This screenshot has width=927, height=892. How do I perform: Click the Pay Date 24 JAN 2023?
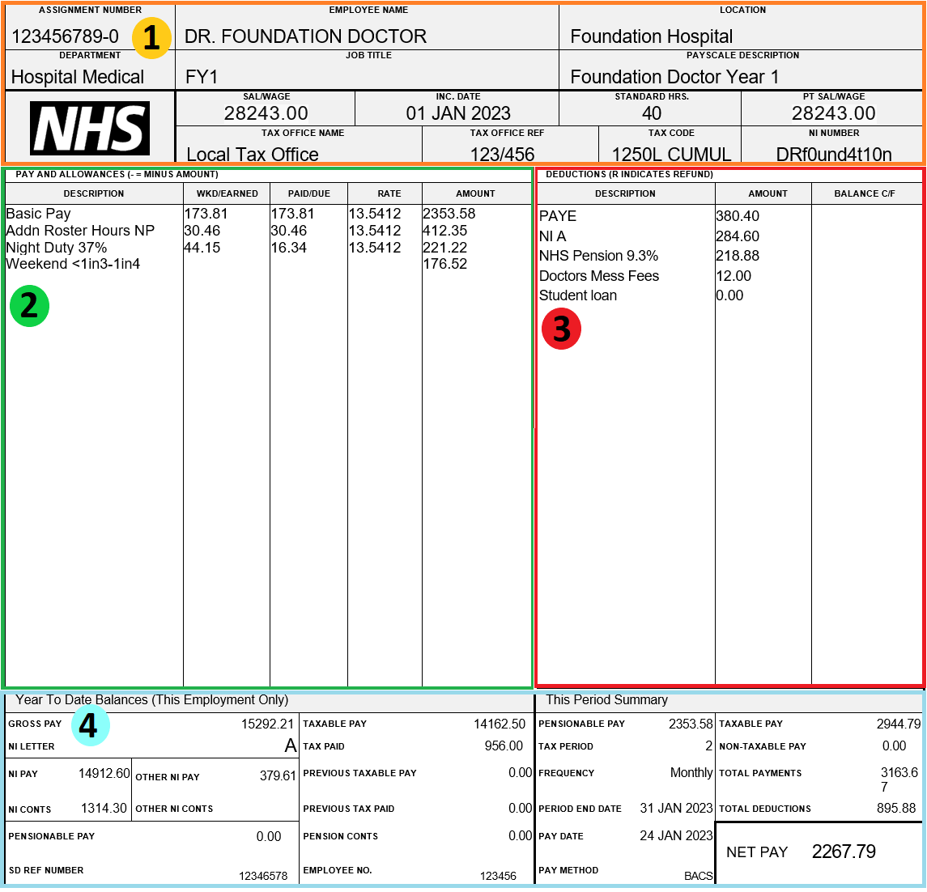676,835
